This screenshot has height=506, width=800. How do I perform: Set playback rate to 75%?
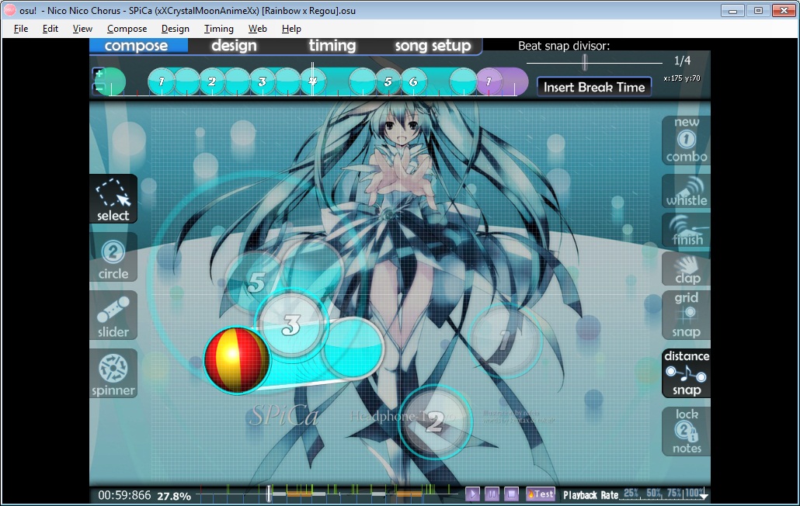674,493
